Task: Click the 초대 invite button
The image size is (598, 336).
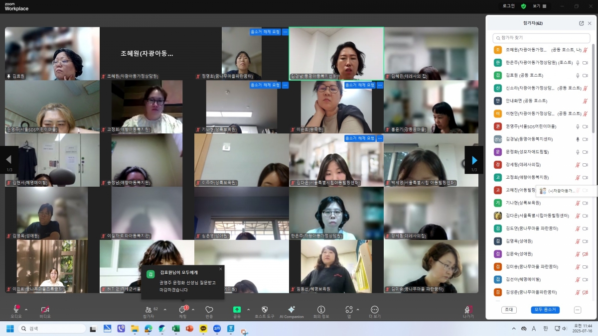Action: click(x=508, y=310)
